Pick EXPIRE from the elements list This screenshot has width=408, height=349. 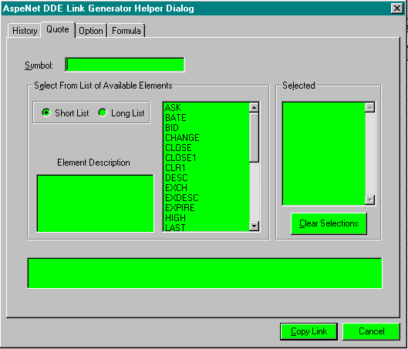pyautogui.click(x=207, y=208)
